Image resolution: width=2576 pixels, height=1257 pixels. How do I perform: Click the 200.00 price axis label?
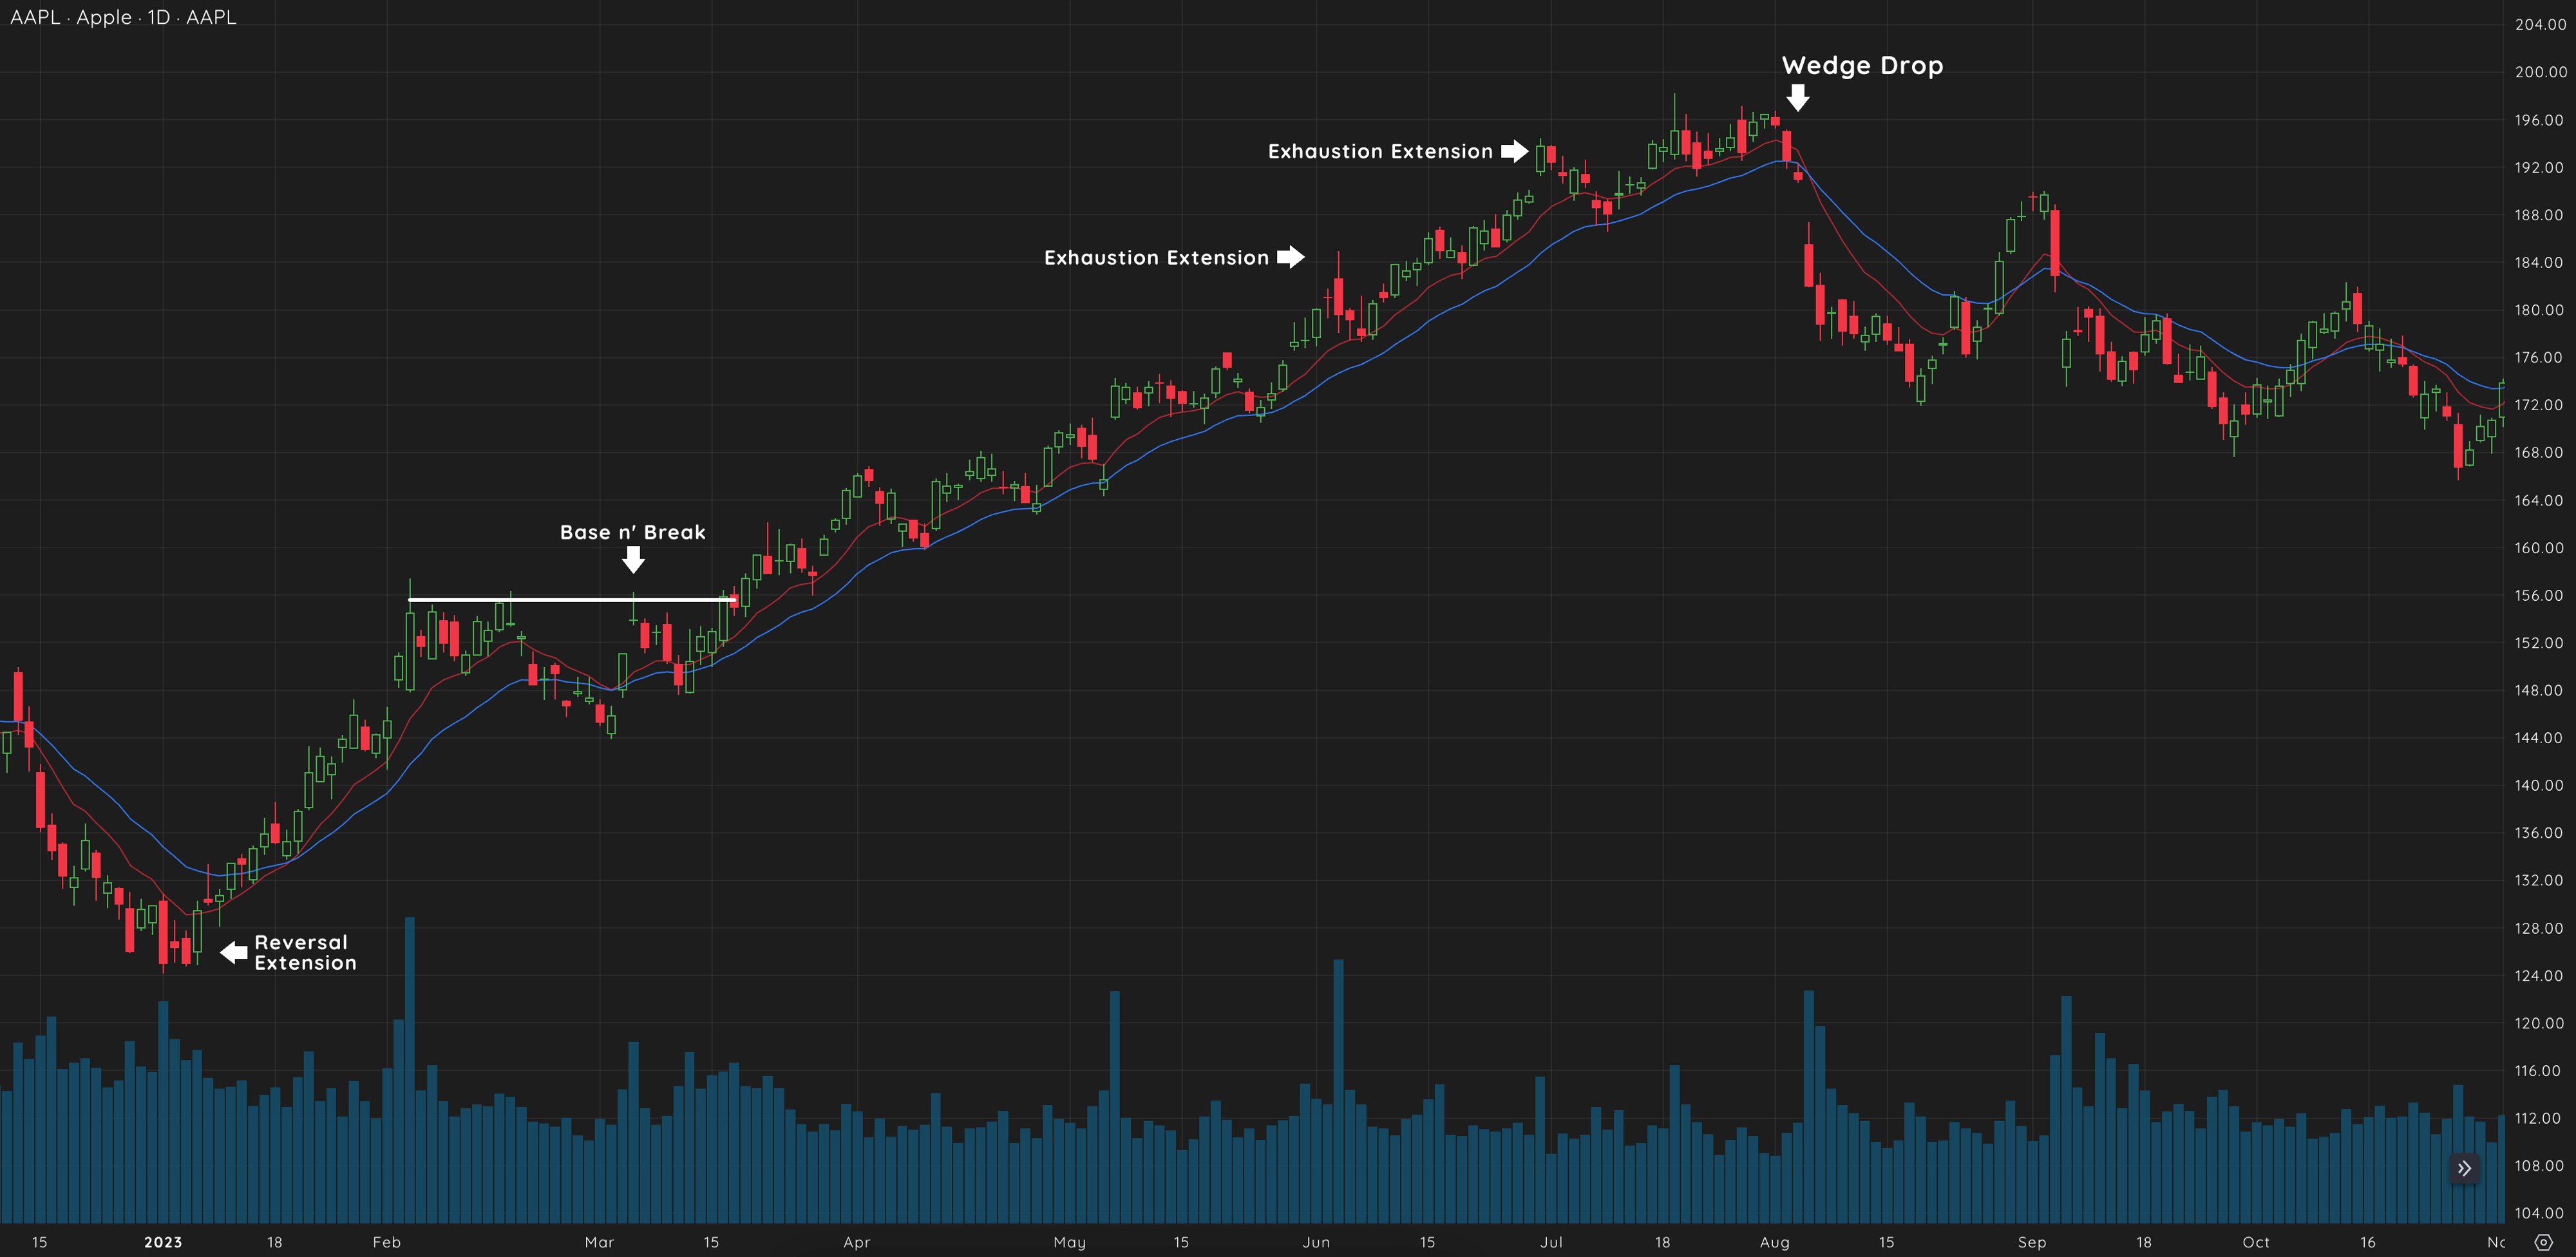tap(2540, 72)
